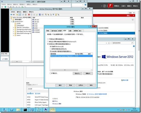Click the red notifications flag in Server Manager
The image size is (141, 113).
(110, 6)
